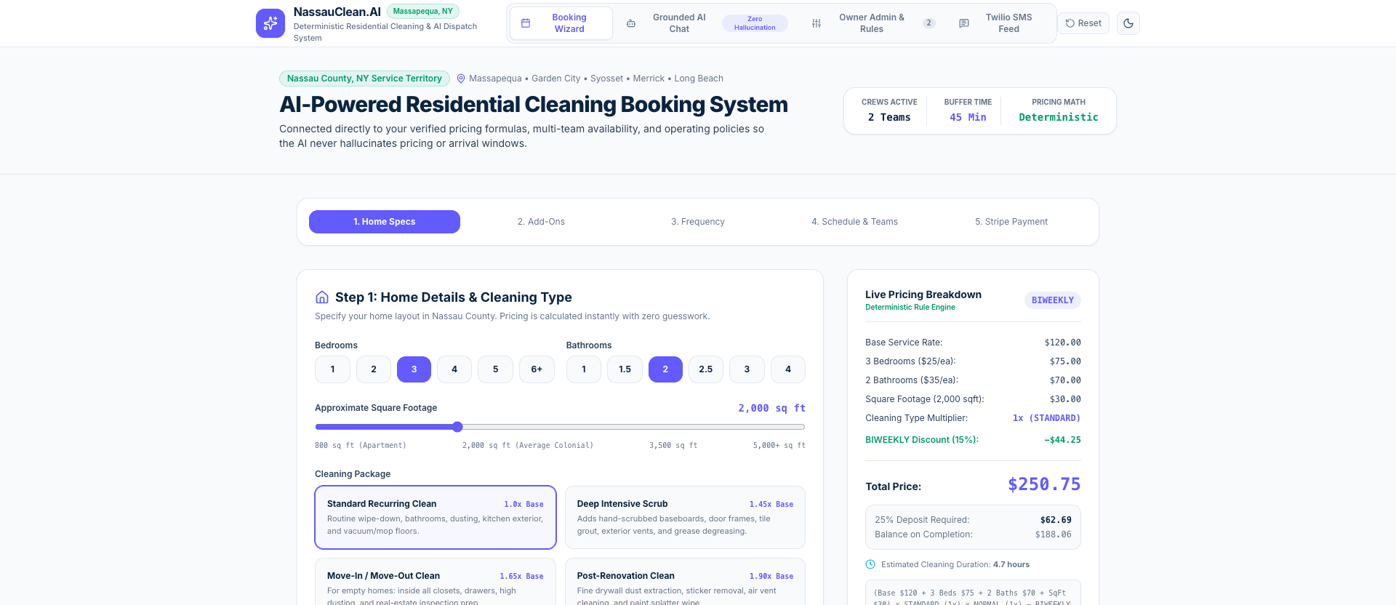Switch to the Twilio SMS Feed tab
This screenshot has height=605, width=1396.
[1001, 23]
